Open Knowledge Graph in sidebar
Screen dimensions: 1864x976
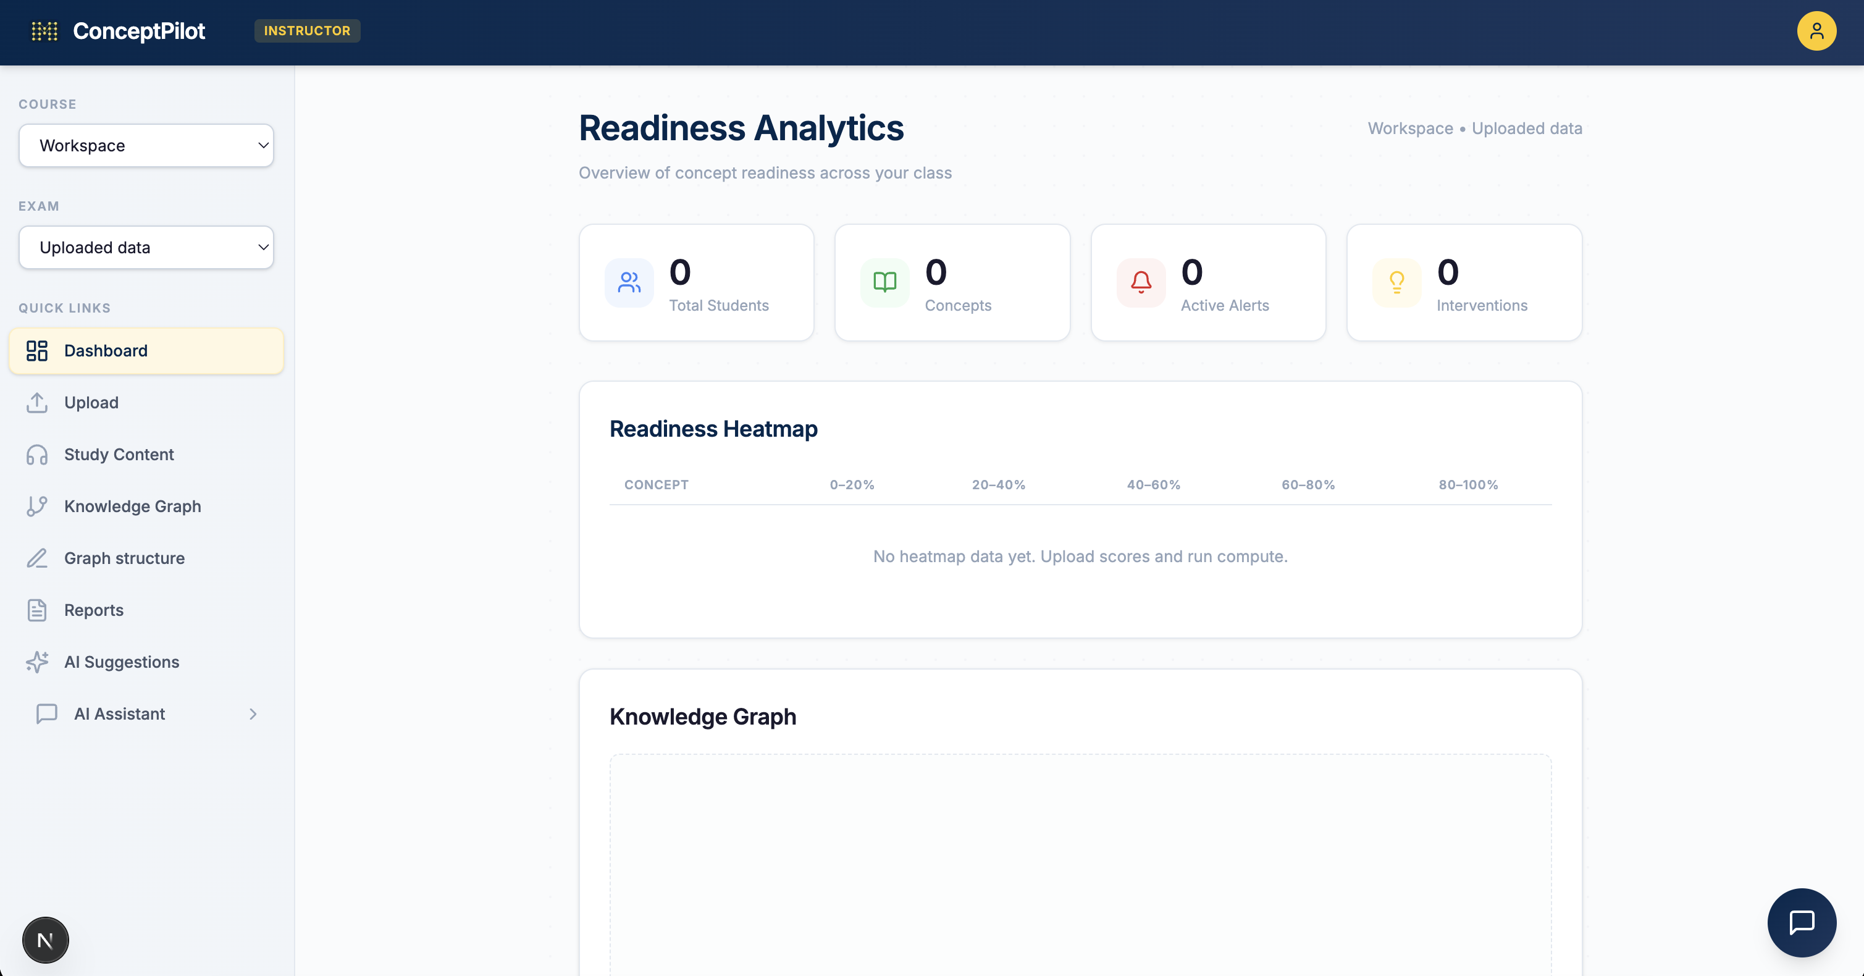[x=132, y=507]
